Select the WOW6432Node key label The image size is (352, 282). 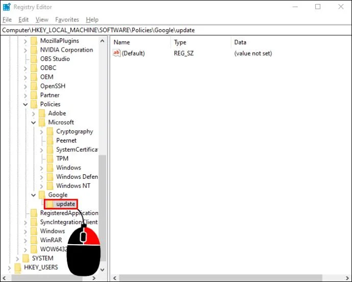(x=54, y=249)
